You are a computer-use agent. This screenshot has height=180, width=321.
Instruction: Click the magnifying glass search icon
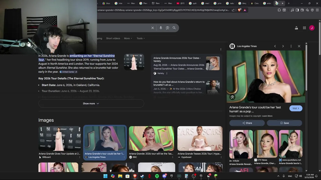(174, 28)
